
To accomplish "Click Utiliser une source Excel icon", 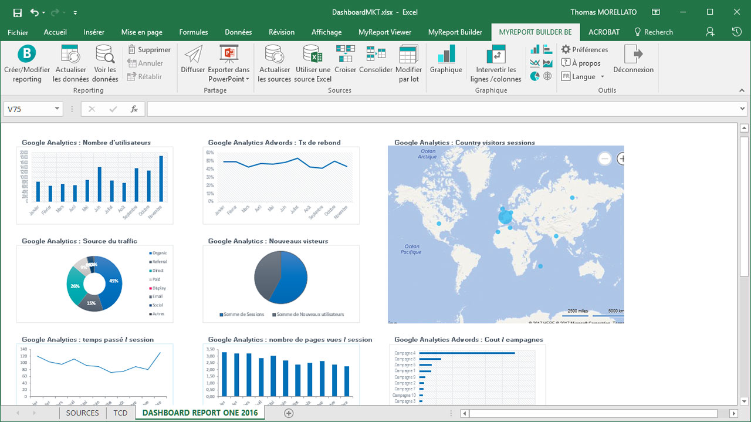I will (313, 55).
